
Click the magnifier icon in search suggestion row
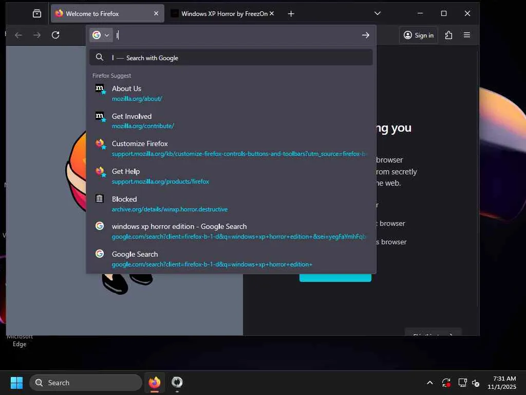pyautogui.click(x=99, y=57)
